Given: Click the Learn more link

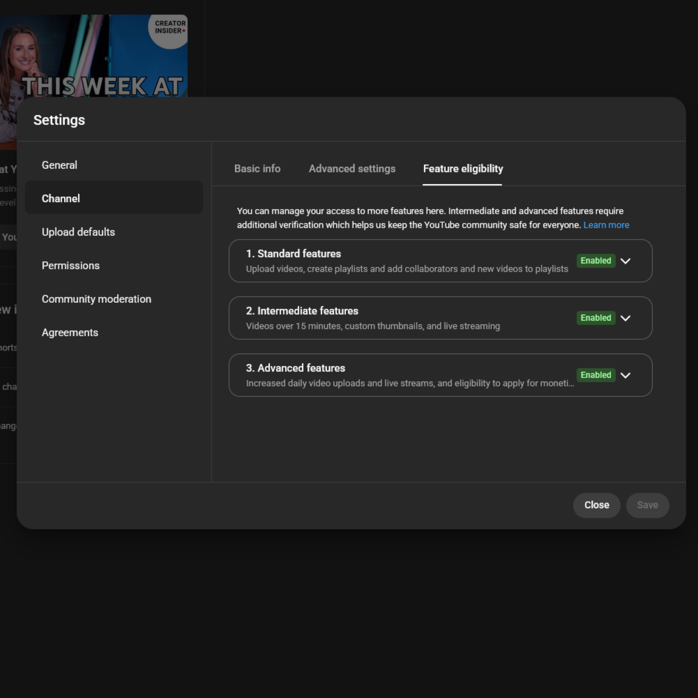Looking at the screenshot, I should click(606, 225).
